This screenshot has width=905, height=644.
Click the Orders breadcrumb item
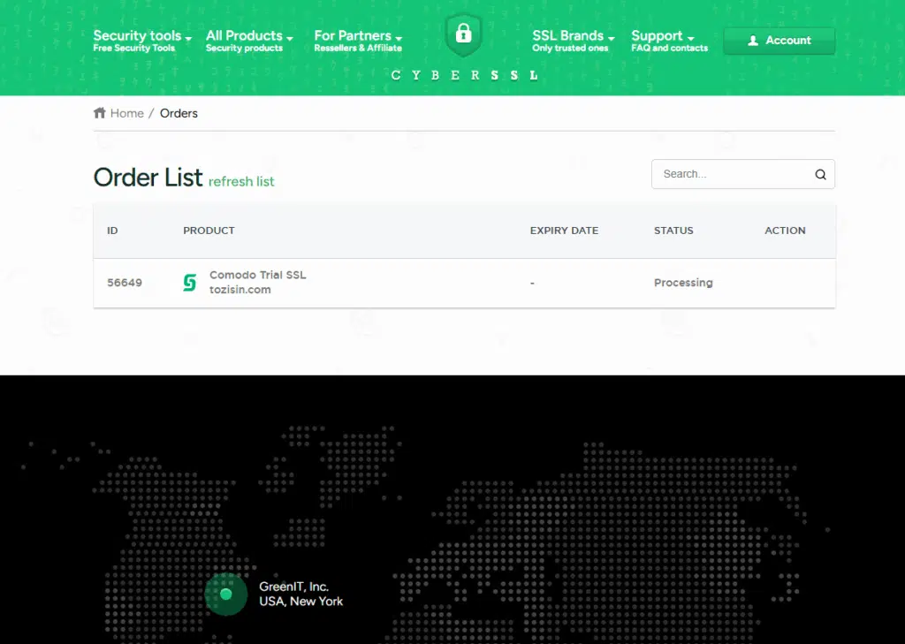(x=179, y=113)
